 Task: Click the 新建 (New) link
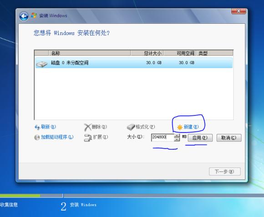click(191, 126)
